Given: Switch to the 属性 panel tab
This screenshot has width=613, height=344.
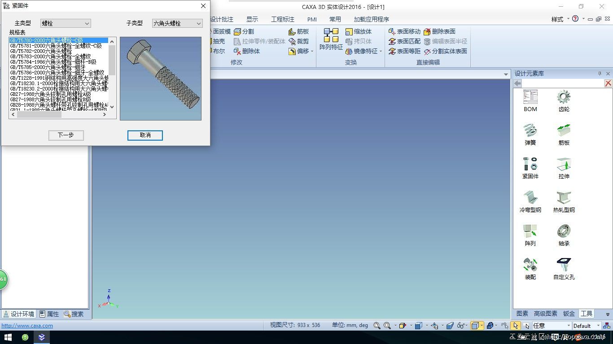Looking at the screenshot, I should [49, 314].
